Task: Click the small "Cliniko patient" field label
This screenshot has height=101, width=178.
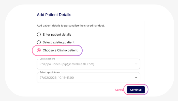Action: [x=47, y=59]
